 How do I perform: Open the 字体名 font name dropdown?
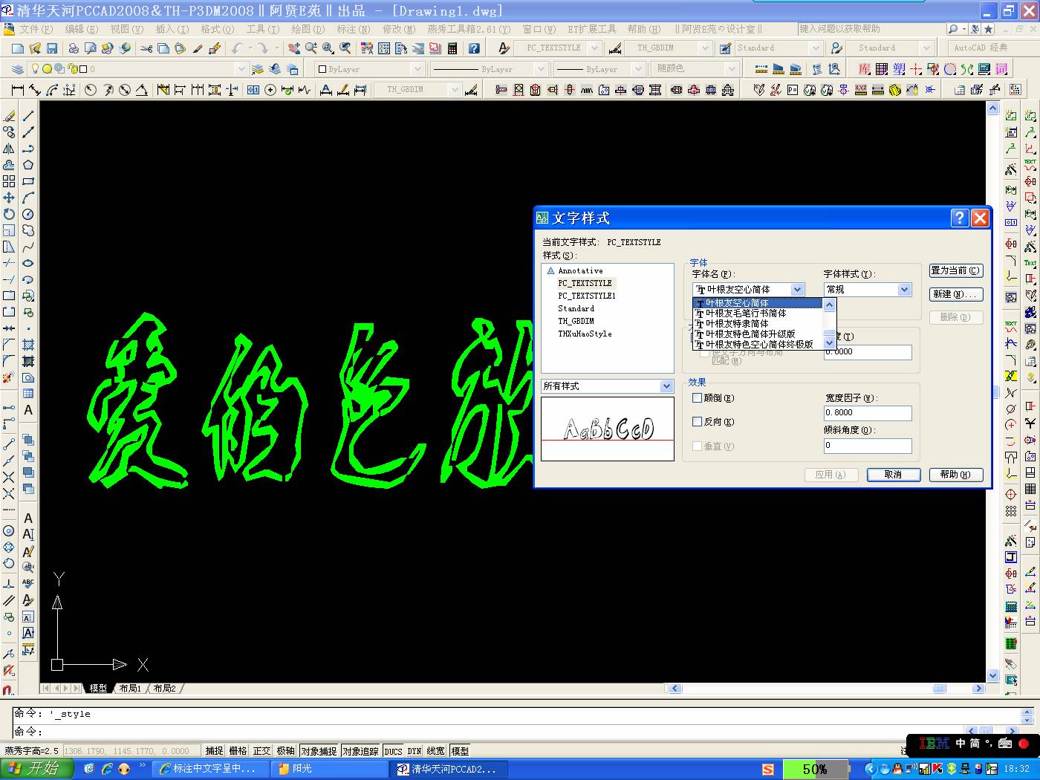tap(797, 290)
